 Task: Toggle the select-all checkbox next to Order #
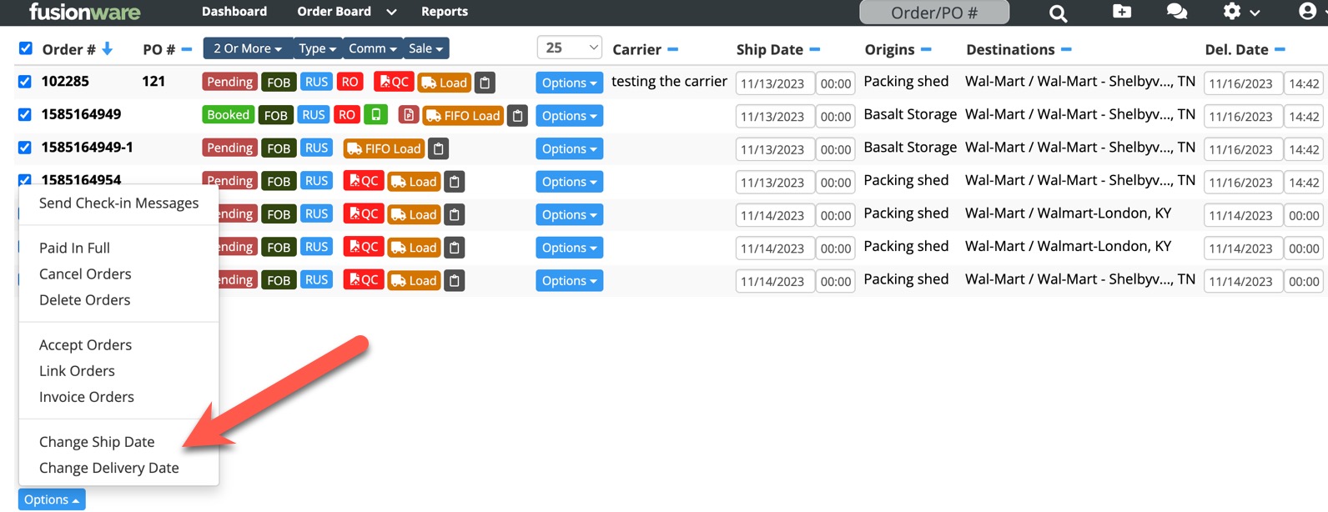click(x=26, y=48)
